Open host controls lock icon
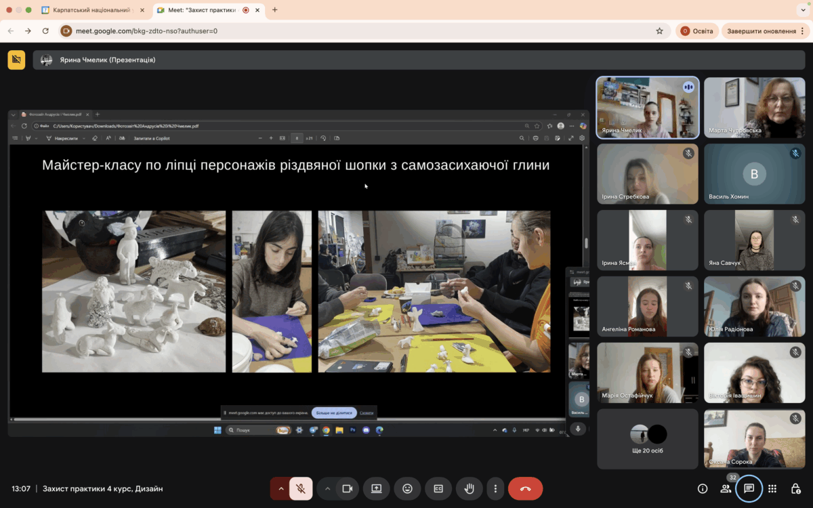Image resolution: width=813 pixels, height=508 pixels. click(x=796, y=488)
